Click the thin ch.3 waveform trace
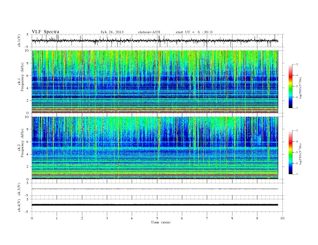 (x=155, y=189)
